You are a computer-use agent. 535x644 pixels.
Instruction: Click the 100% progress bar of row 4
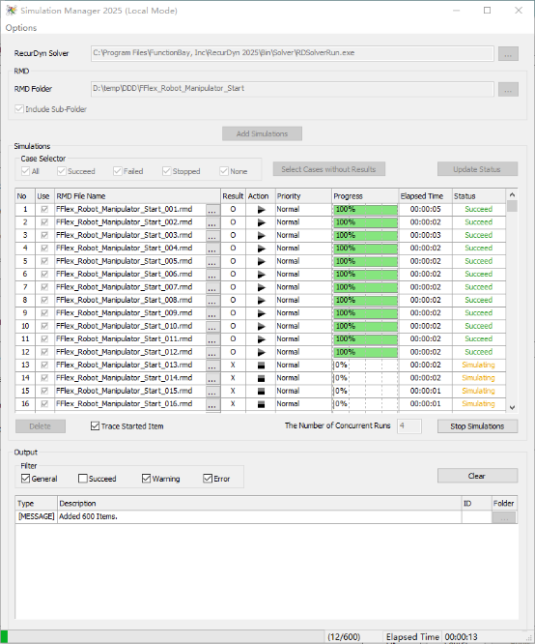[365, 249]
